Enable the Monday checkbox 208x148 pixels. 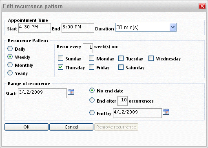point(91,58)
